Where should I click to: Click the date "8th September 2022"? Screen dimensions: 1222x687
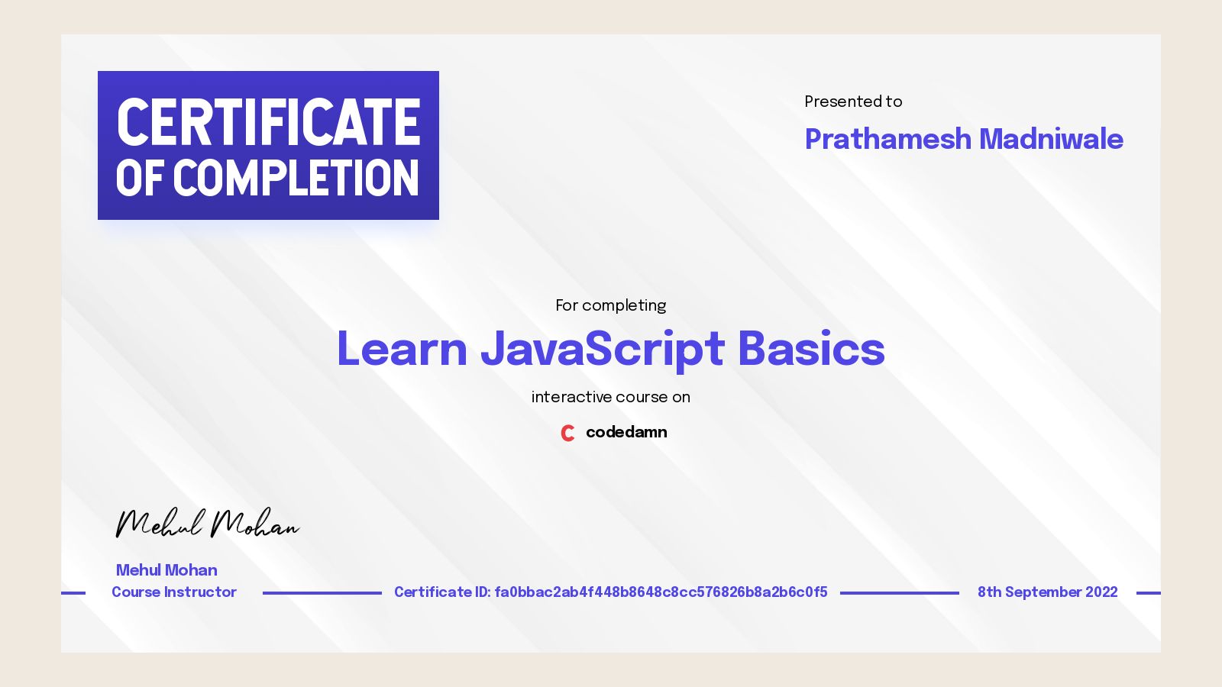pyautogui.click(x=1048, y=592)
